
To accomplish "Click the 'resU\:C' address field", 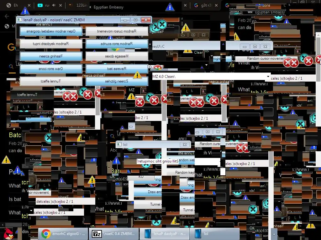I will tap(186, 46).
